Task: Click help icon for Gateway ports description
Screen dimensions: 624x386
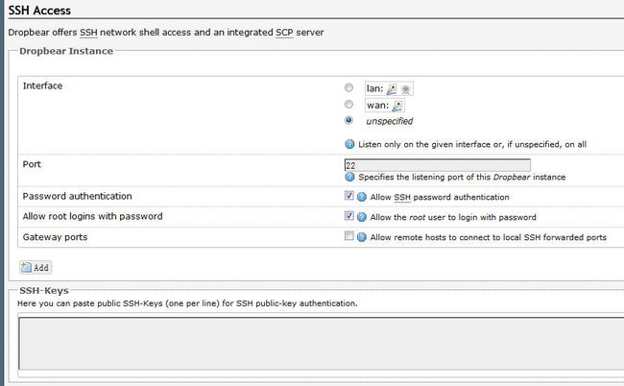Action: [361, 237]
